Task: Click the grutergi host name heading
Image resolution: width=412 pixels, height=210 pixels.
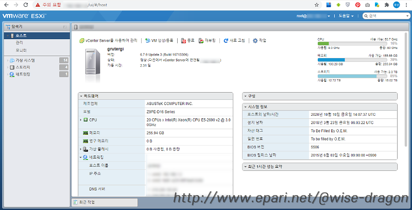Action: tap(115, 49)
